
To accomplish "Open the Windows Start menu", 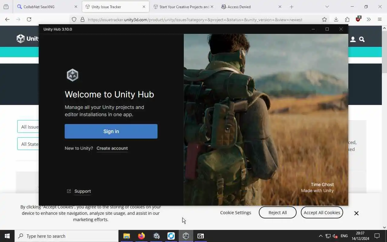I will 7,236.
